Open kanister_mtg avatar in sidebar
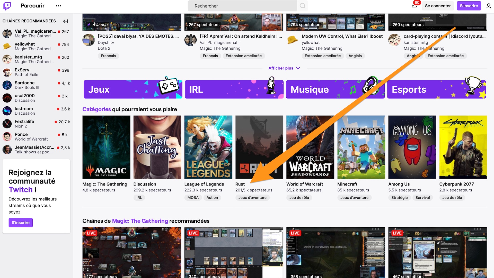Screen dimensions: 494x278 7,59
